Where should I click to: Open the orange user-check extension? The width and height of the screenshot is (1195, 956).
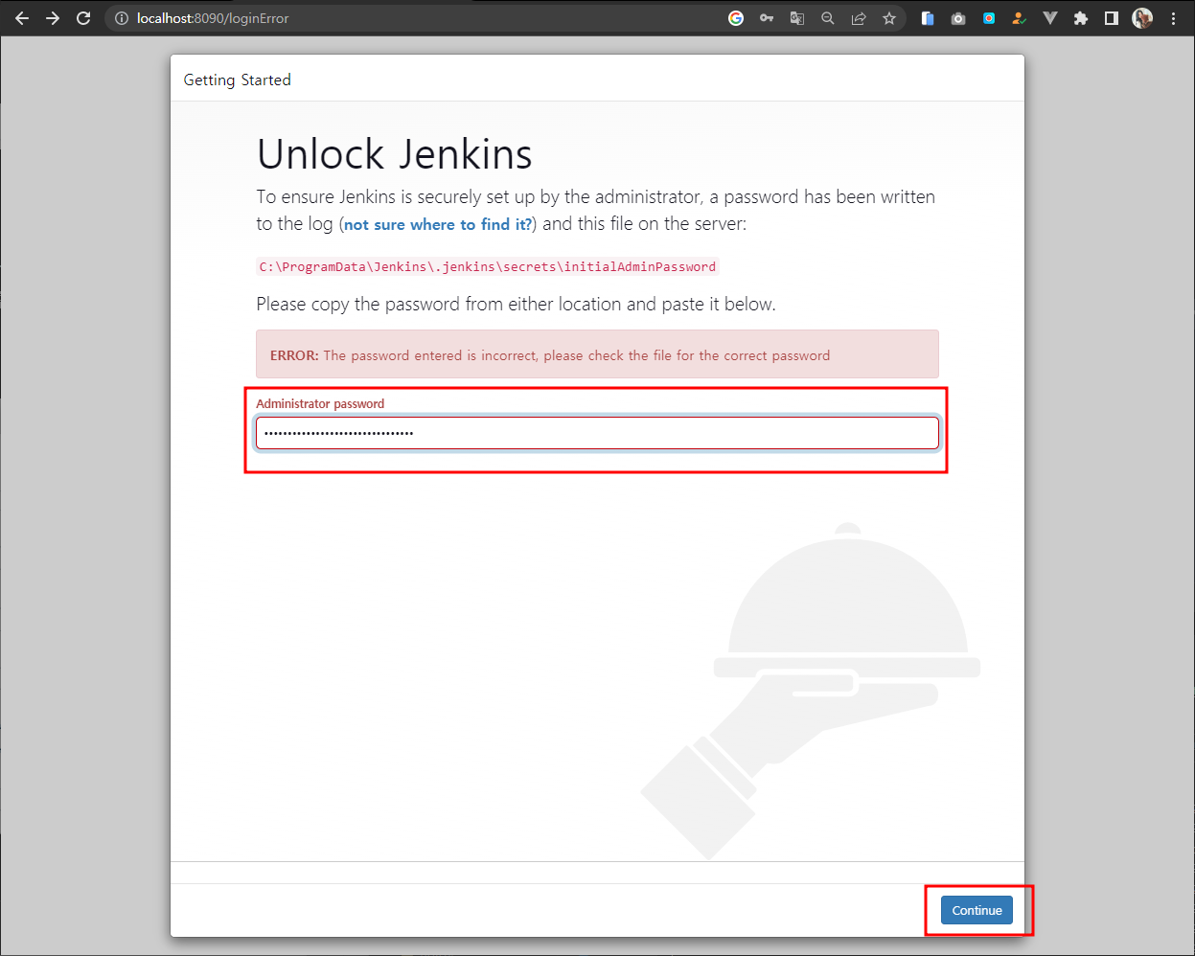pyautogui.click(x=1020, y=18)
